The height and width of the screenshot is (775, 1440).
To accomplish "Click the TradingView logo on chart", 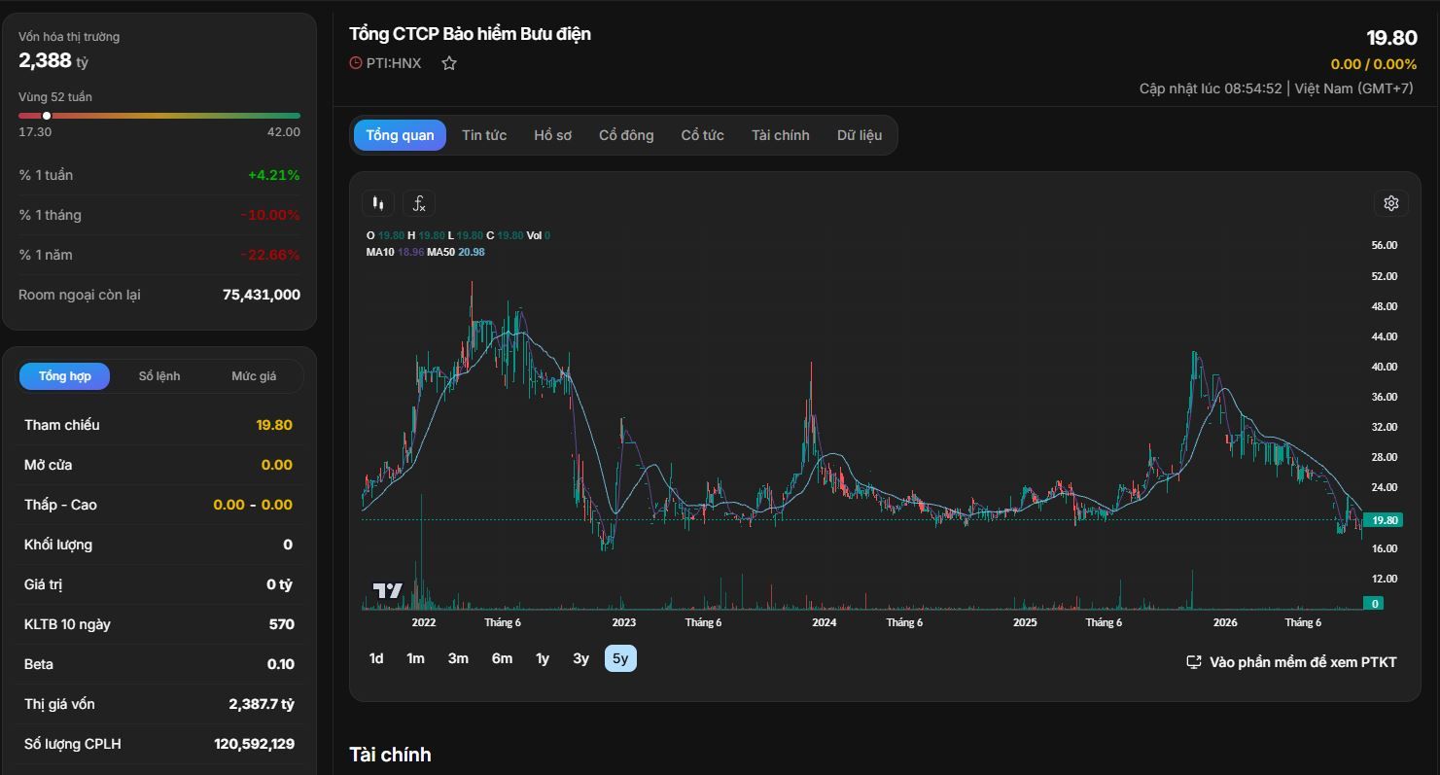I will (387, 590).
